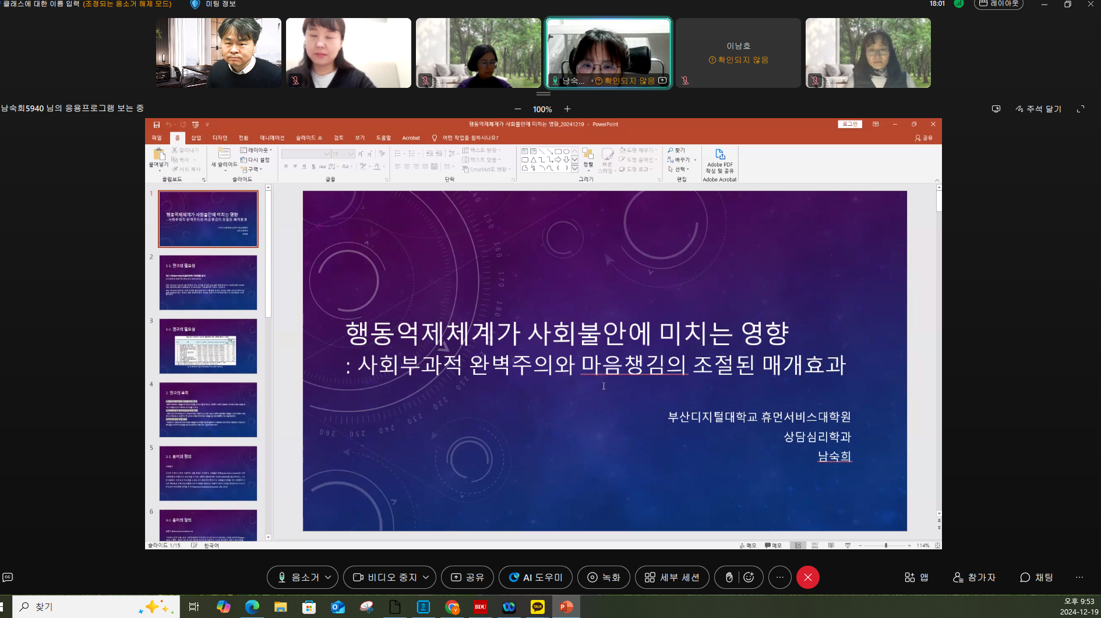The image size is (1101, 618).
Task: Open the 애니메이션 (Animations) ribbon tab
Action: click(272, 138)
